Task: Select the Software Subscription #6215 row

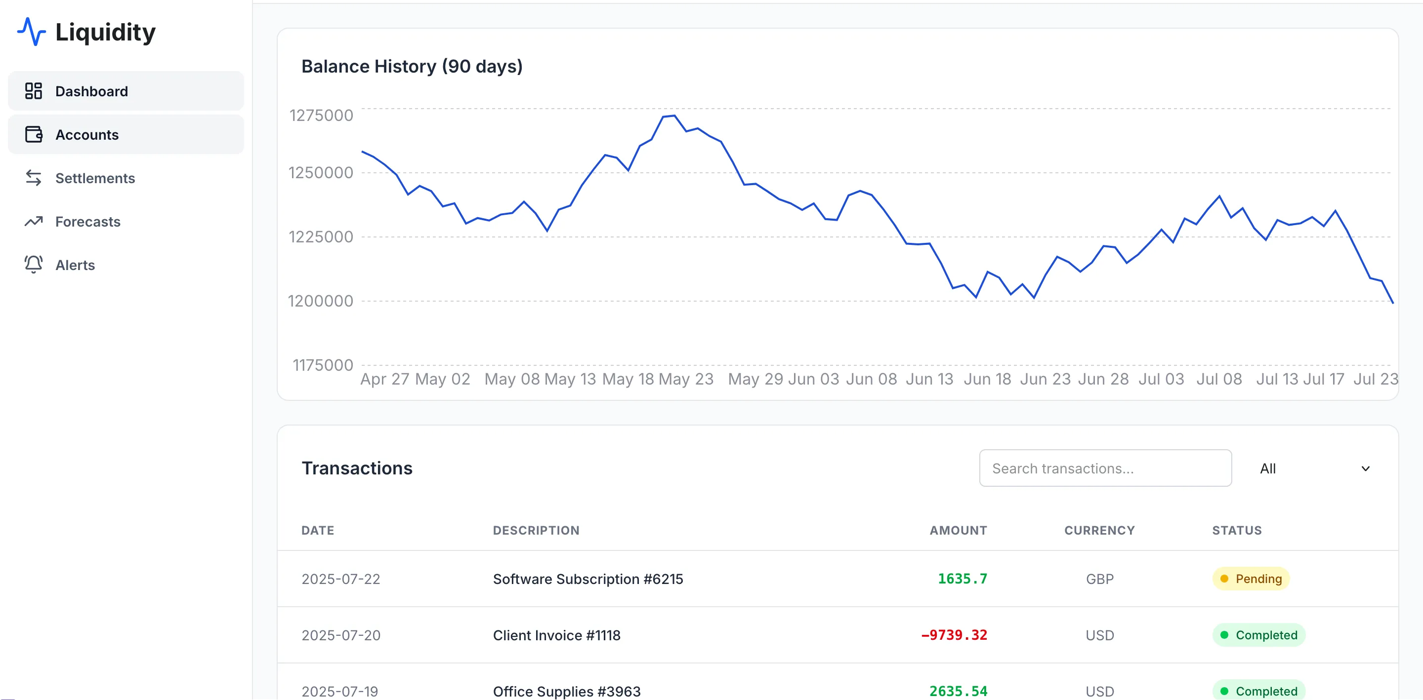Action: tap(588, 579)
